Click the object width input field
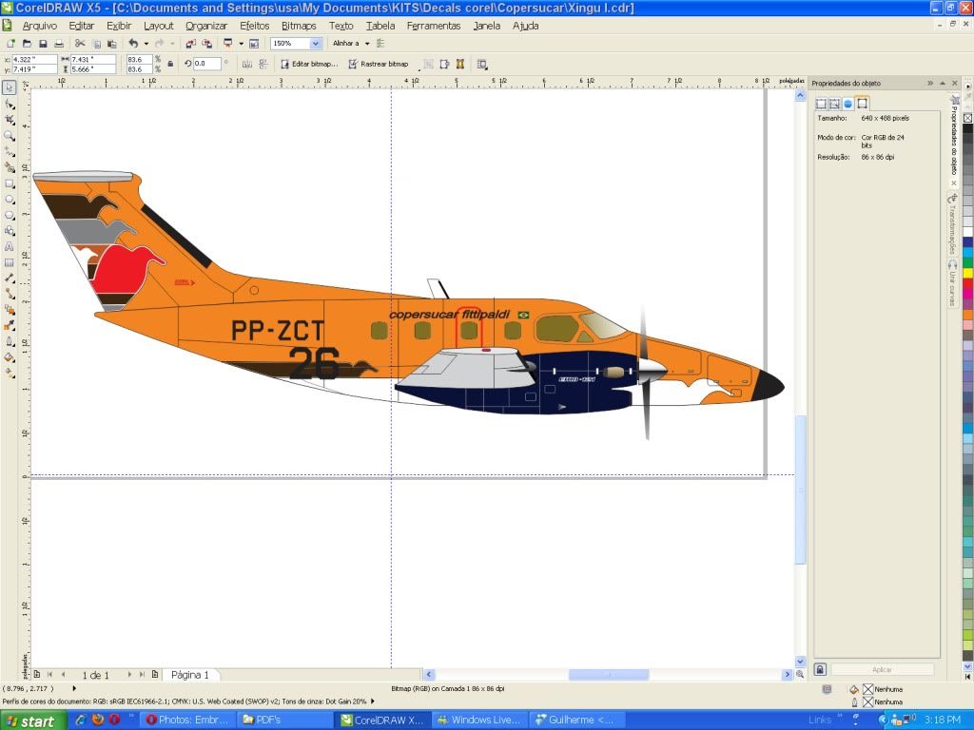Viewport: 974px width, 730px height. [x=93, y=60]
